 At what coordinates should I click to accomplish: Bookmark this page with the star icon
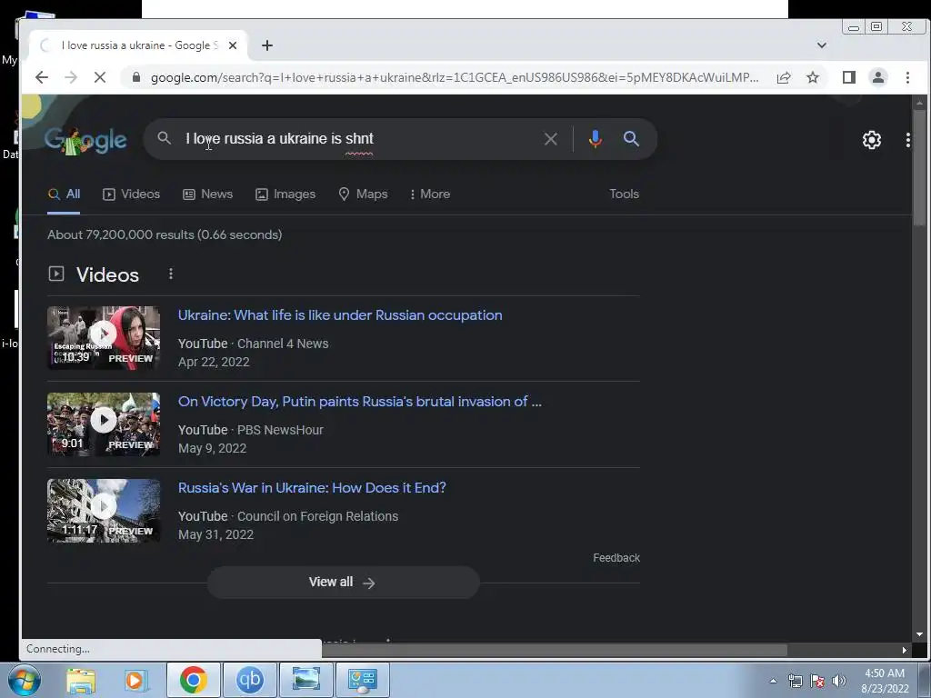tap(813, 77)
